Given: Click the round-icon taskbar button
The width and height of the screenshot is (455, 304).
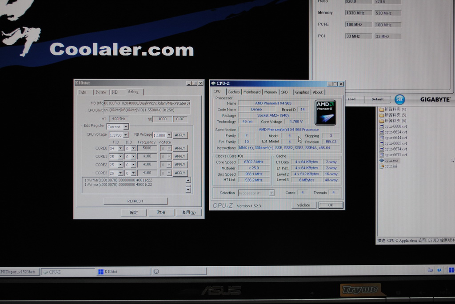Looking at the screenshot, I should coord(179,272).
